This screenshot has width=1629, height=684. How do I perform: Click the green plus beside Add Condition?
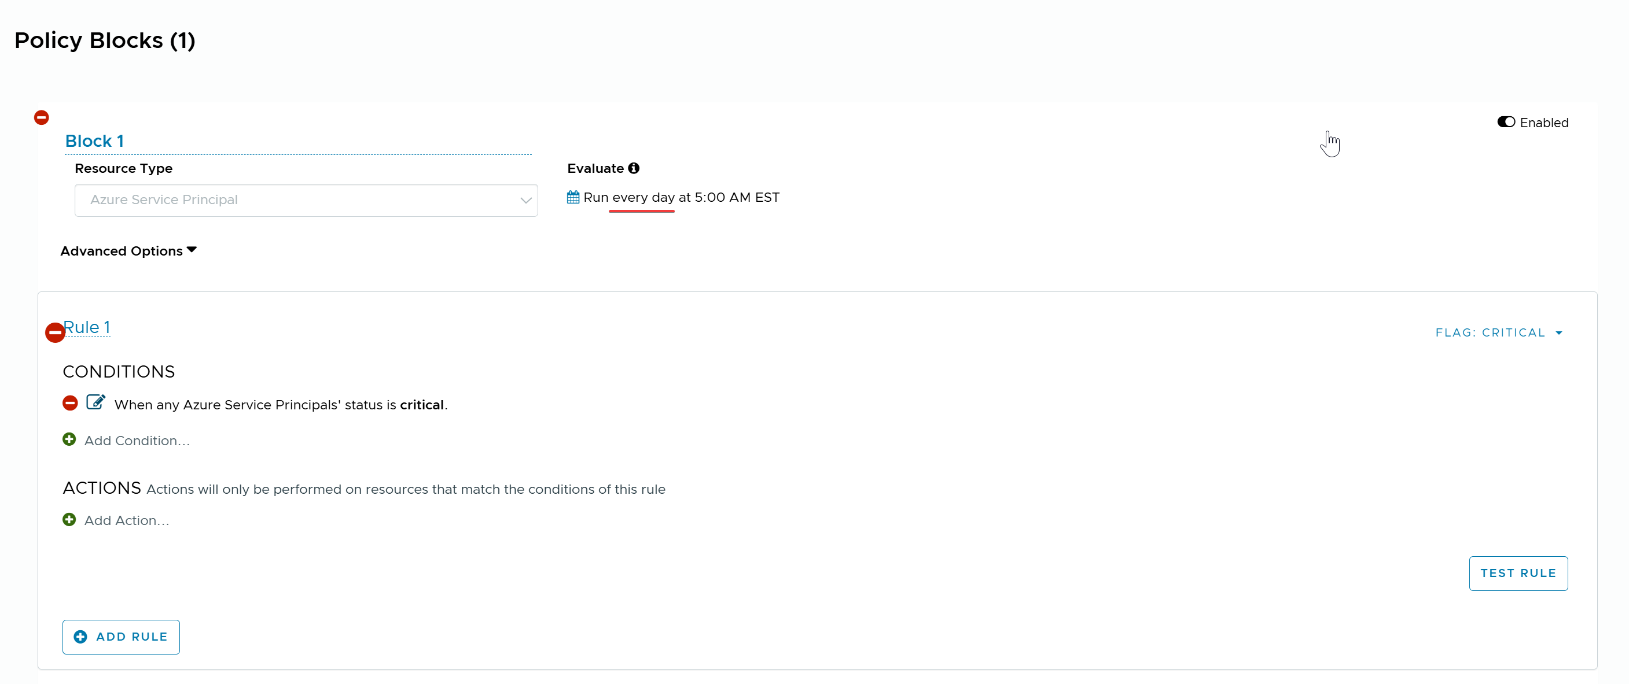[69, 439]
